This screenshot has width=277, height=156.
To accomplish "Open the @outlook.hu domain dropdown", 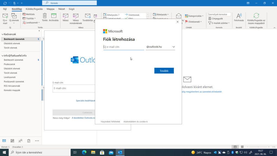I will [160, 47].
